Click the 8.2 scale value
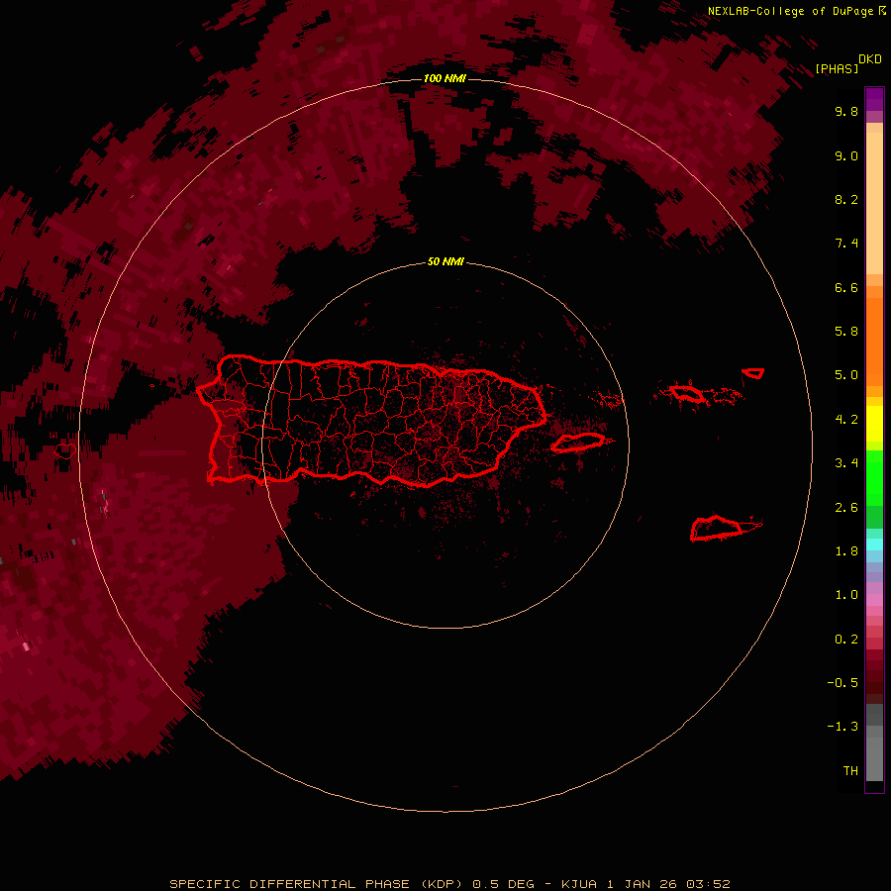Screen dimensions: 891x891 846,199
